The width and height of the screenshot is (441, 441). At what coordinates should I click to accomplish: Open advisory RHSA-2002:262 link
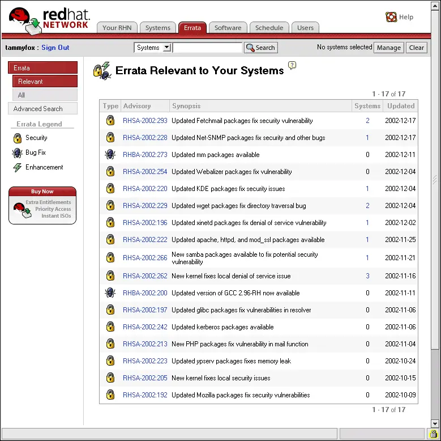(x=145, y=276)
